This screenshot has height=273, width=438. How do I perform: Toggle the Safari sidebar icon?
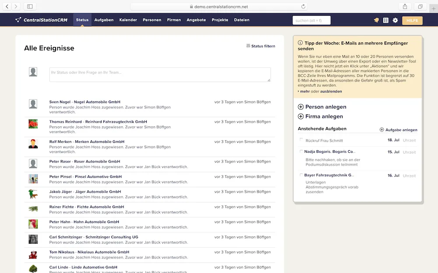click(x=30, y=7)
